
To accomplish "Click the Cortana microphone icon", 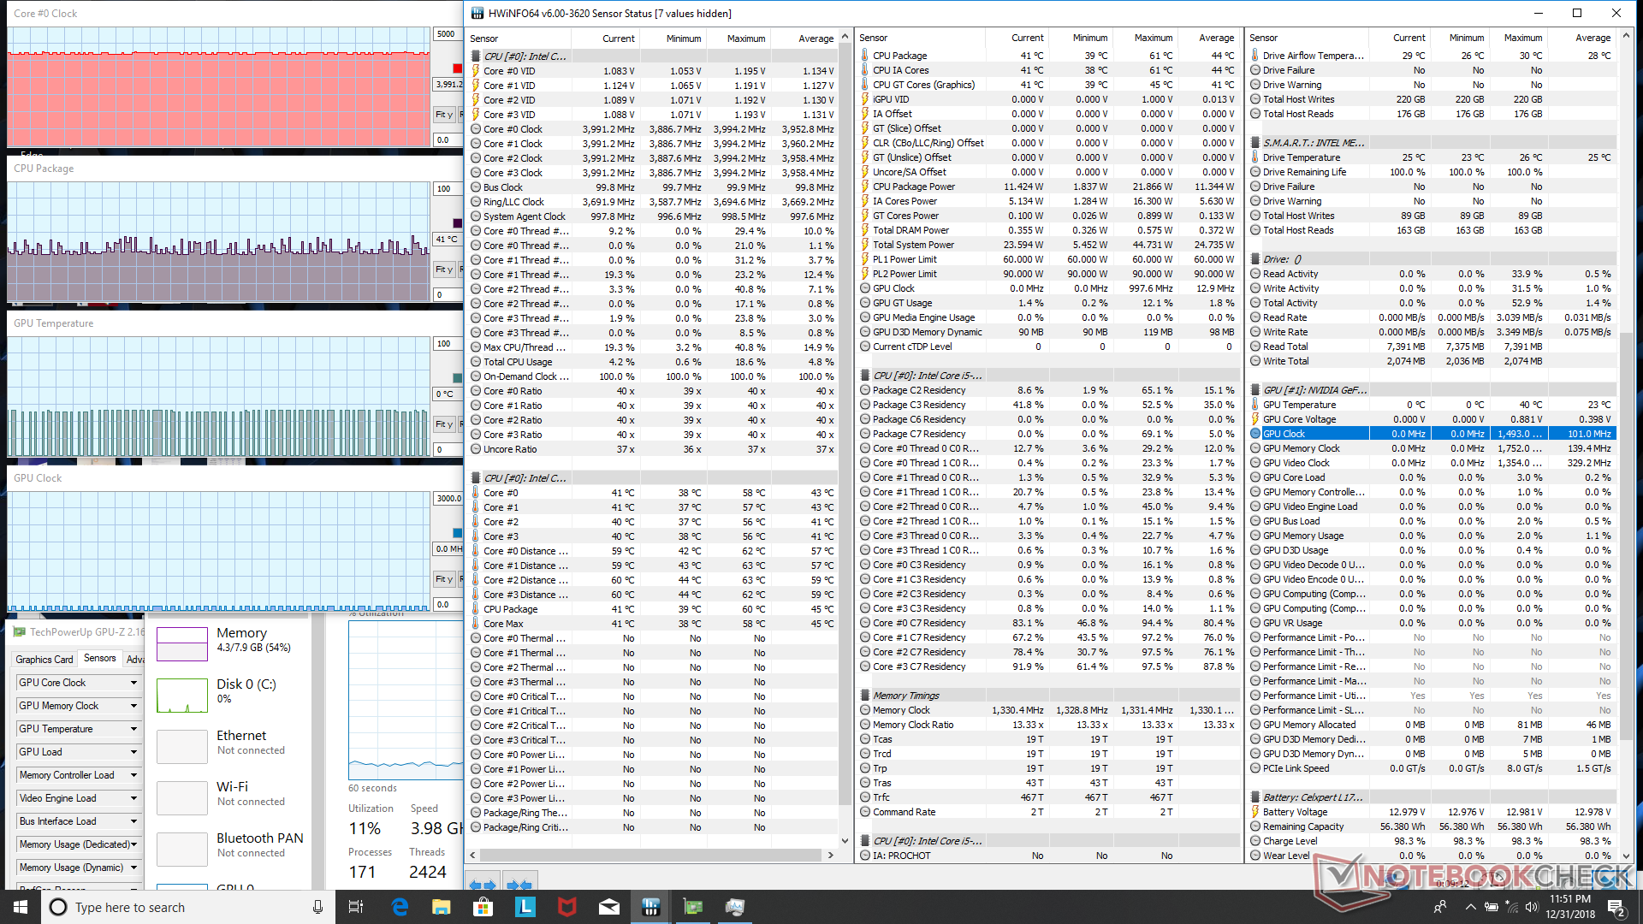I will click(x=317, y=907).
